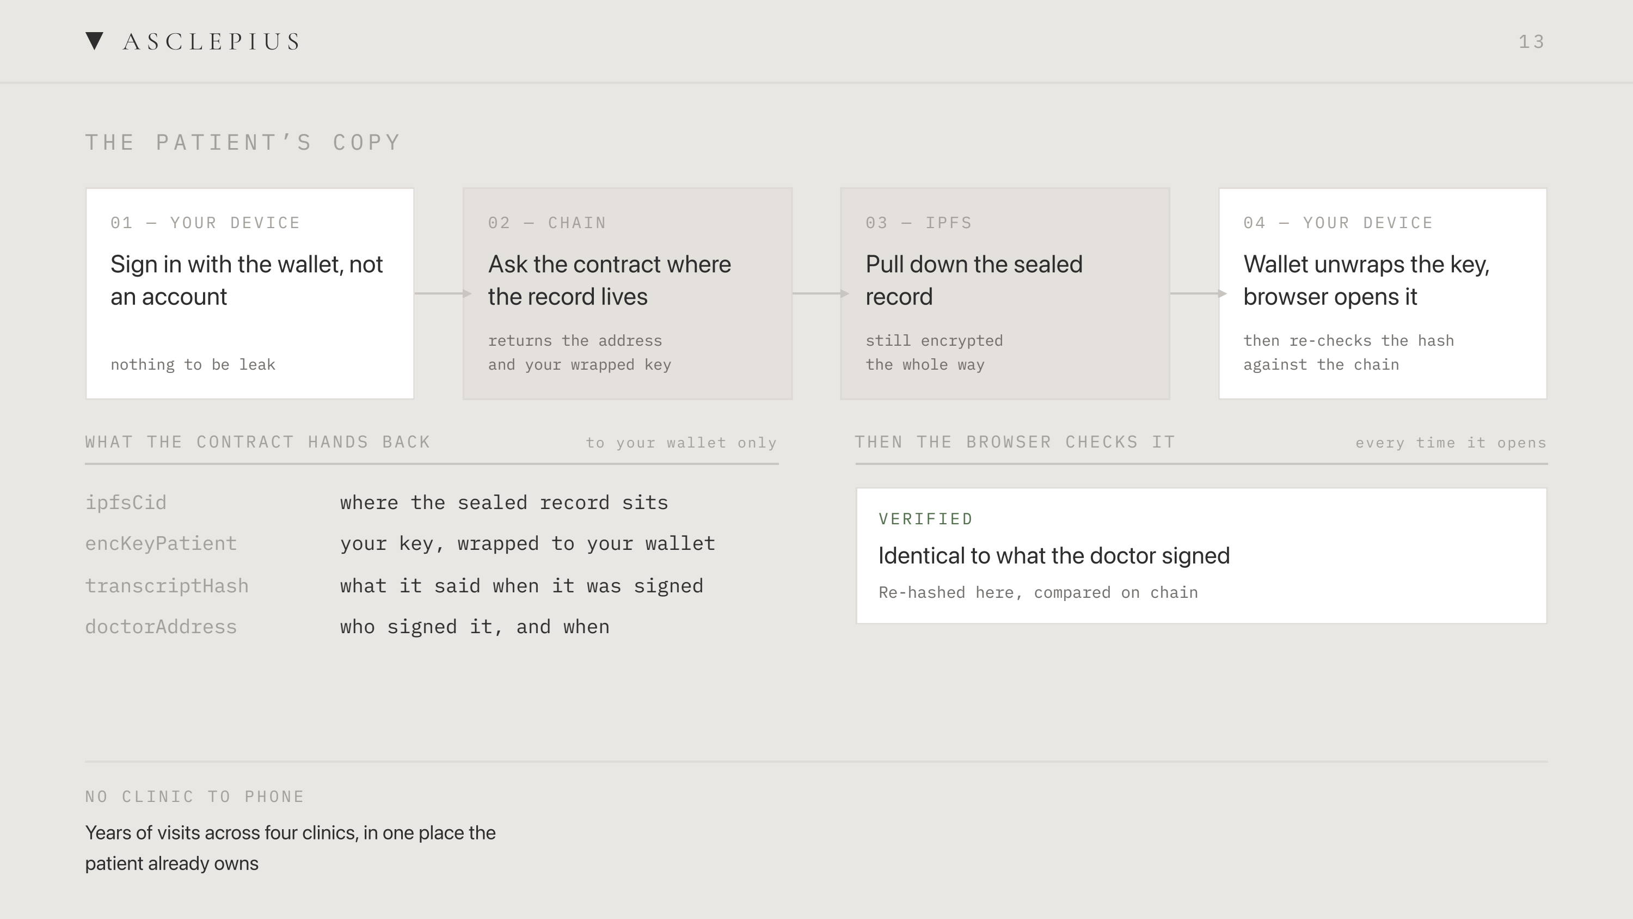The height and width of the screenshot is (919, 1633).
Task: Click the transcriptHash field name
Action: tap(167, 586)
